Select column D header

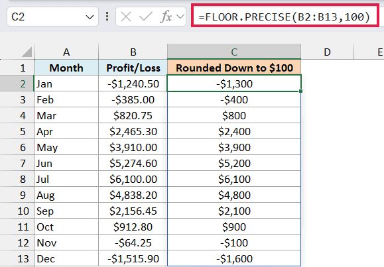327,52
